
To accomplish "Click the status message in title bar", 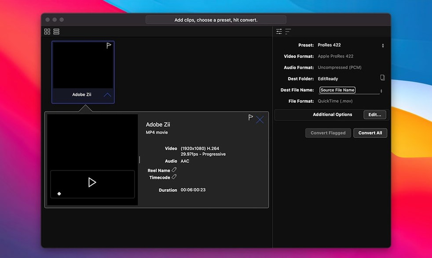I will 216,20.
